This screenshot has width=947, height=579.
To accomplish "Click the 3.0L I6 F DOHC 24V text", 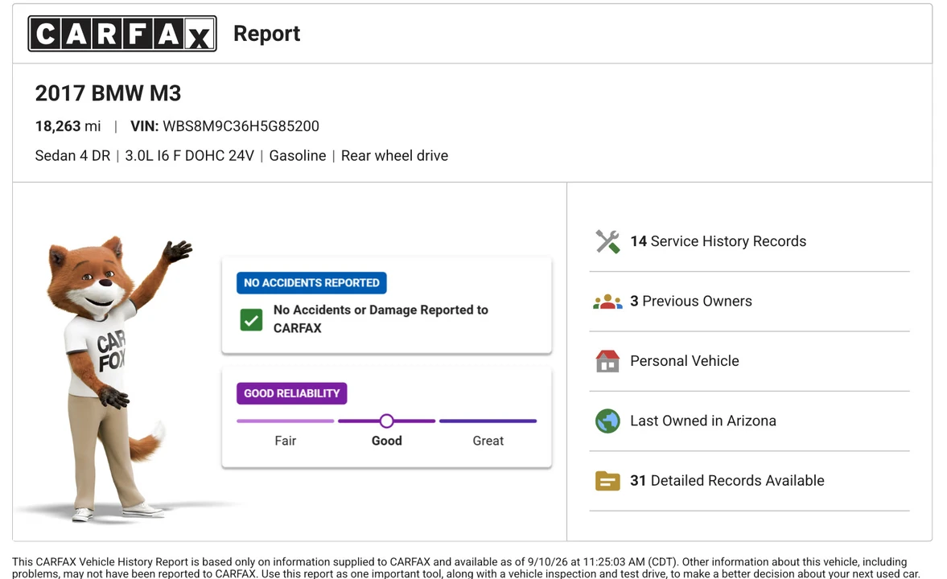I will point(190,156).
